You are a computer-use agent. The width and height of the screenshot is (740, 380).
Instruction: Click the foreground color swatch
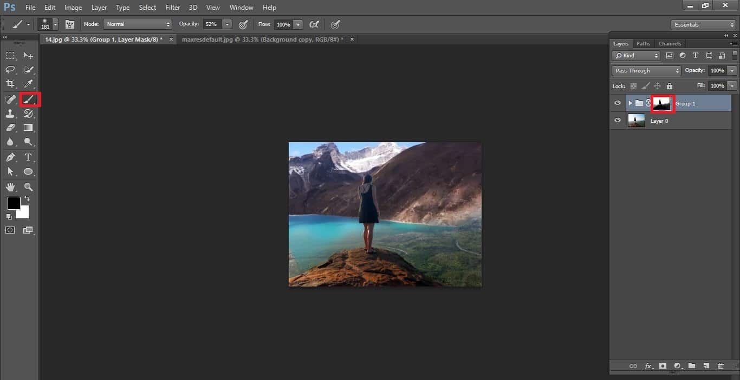(x=14, y=204)
